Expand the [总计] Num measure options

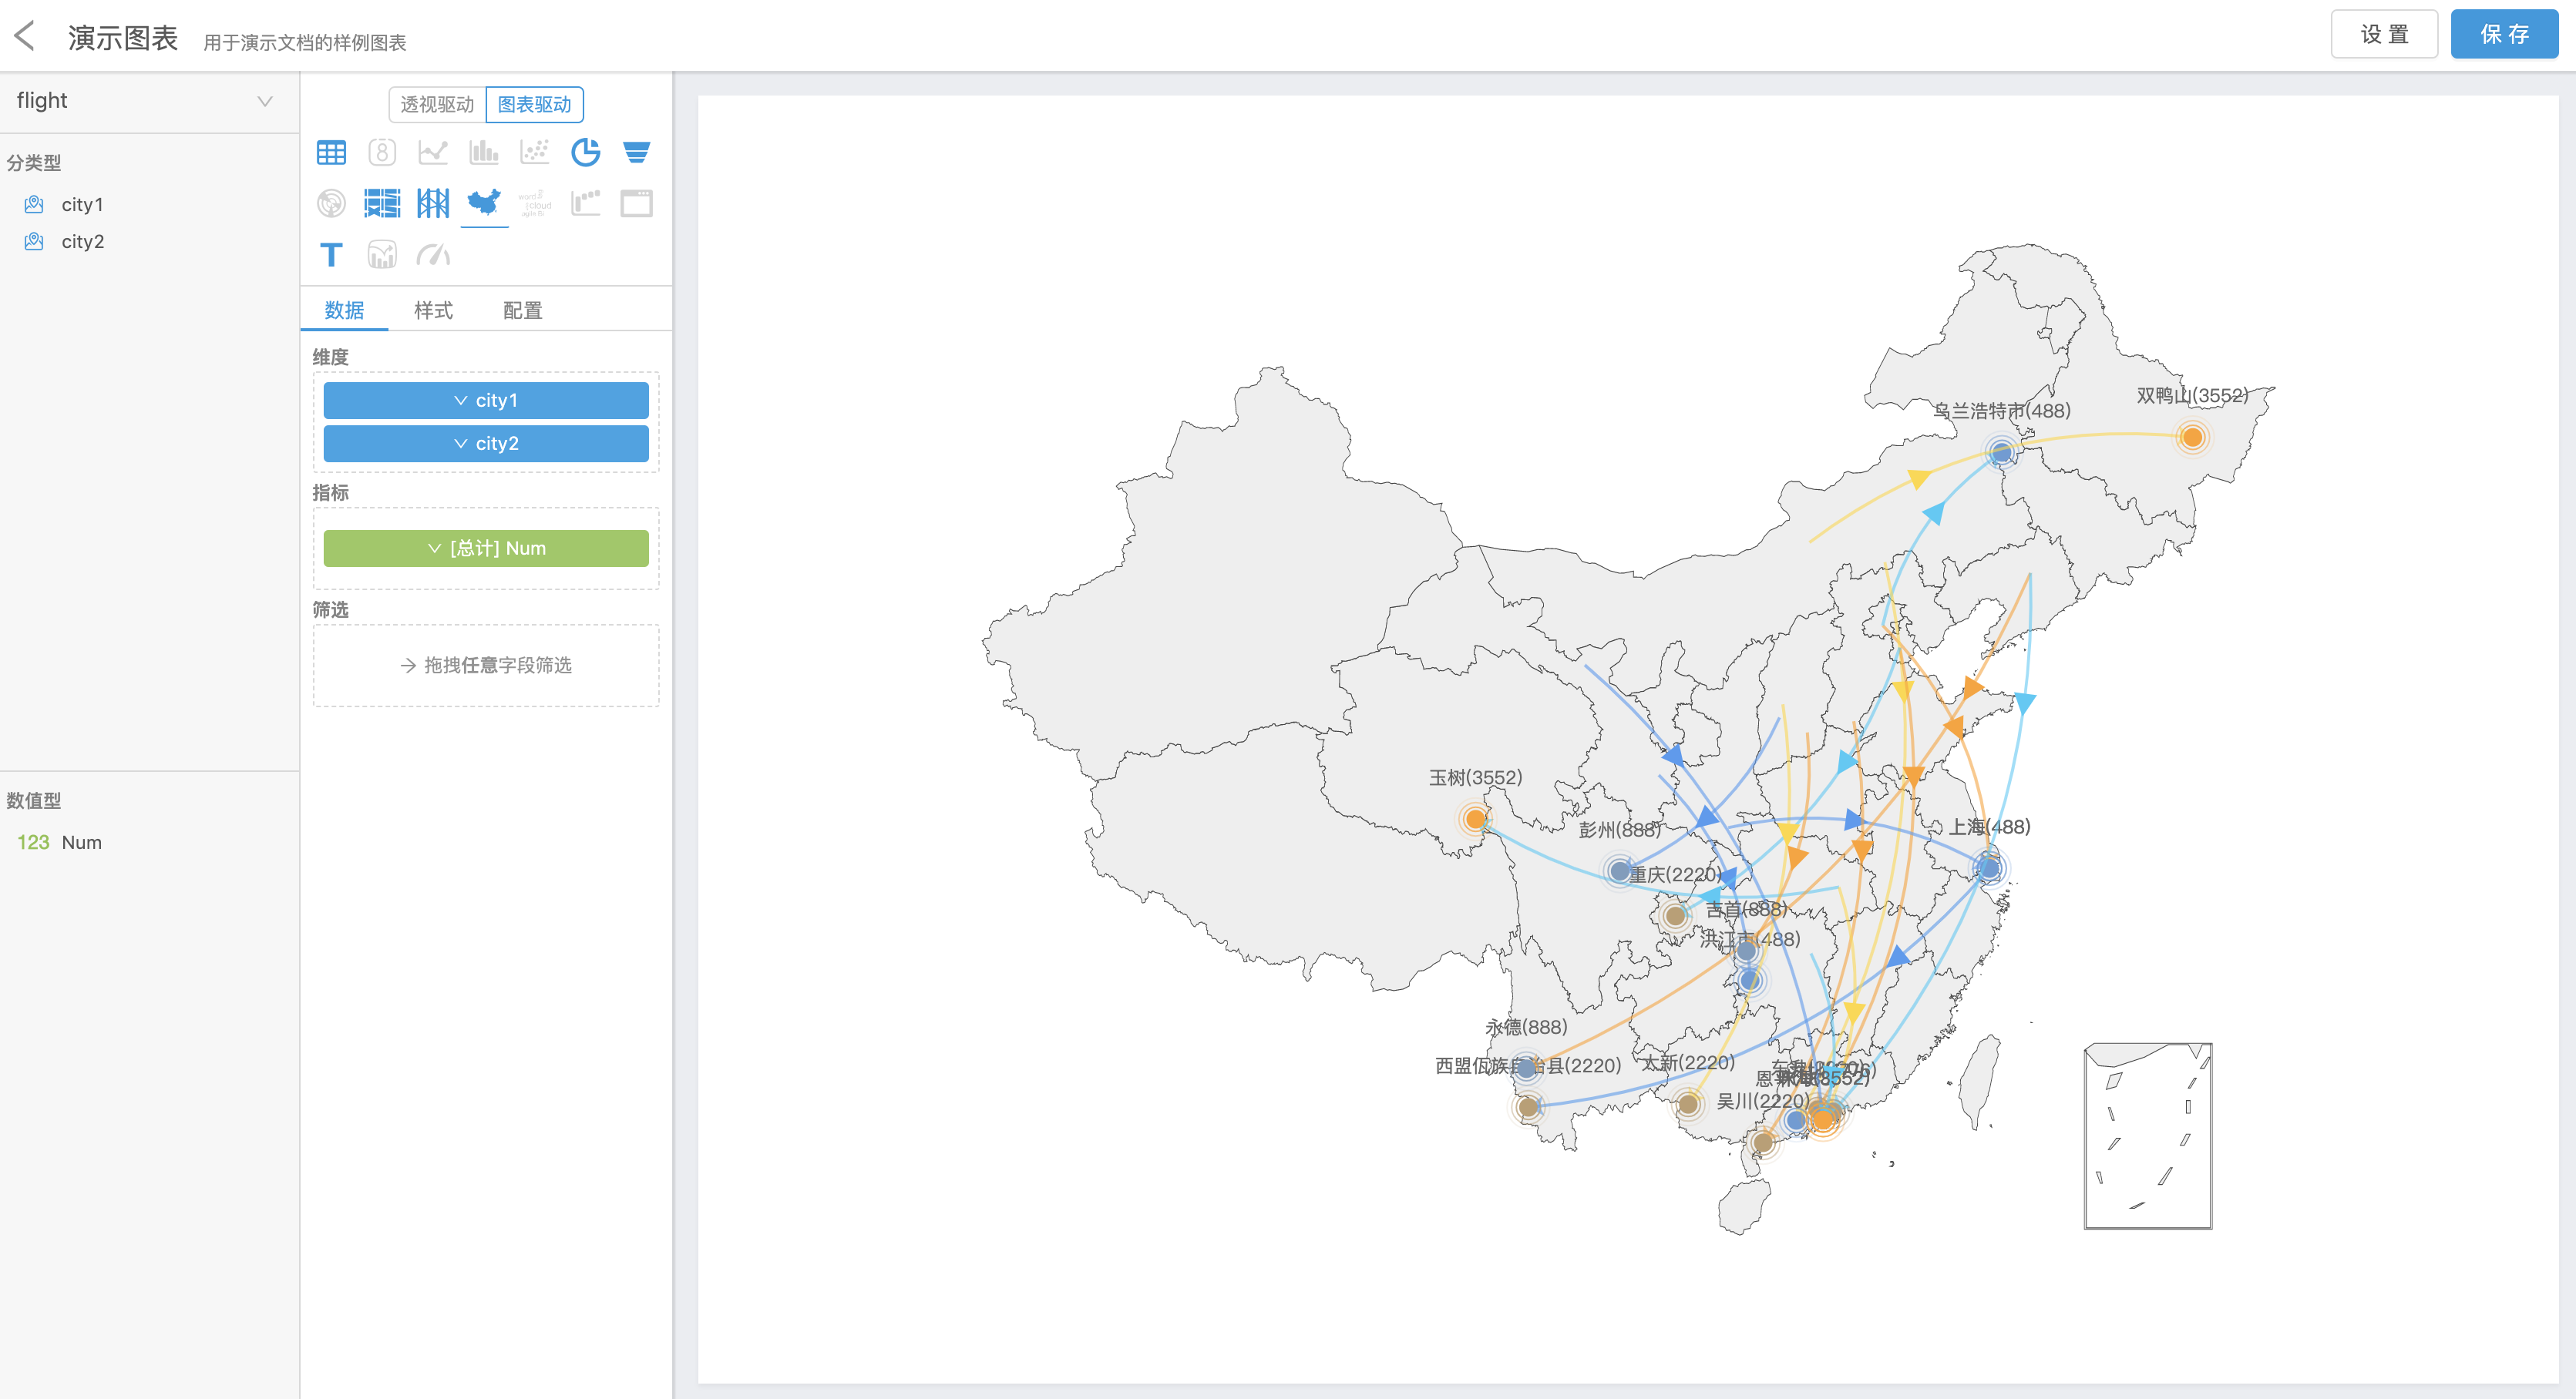[x=486, y=549]
